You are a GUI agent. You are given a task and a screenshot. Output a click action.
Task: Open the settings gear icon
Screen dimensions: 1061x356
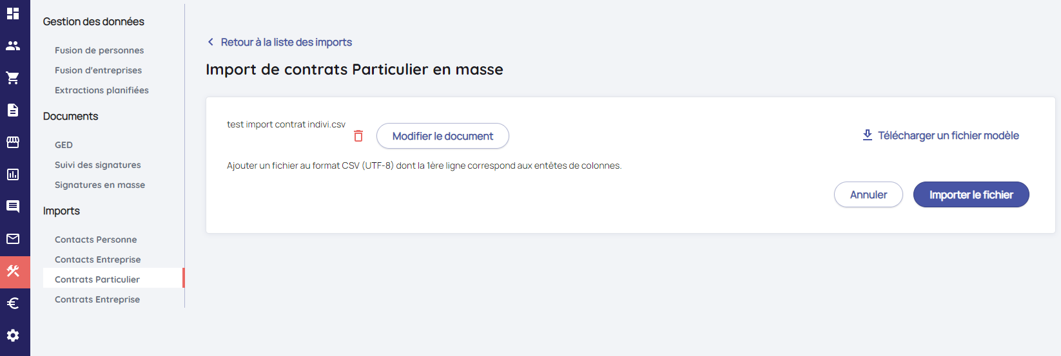pos(13,335)
